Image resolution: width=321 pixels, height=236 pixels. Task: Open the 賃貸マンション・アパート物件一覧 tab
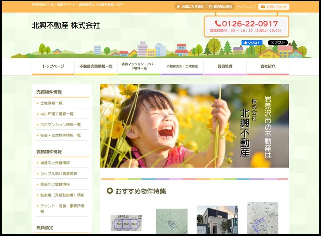[x=139, y=67]
